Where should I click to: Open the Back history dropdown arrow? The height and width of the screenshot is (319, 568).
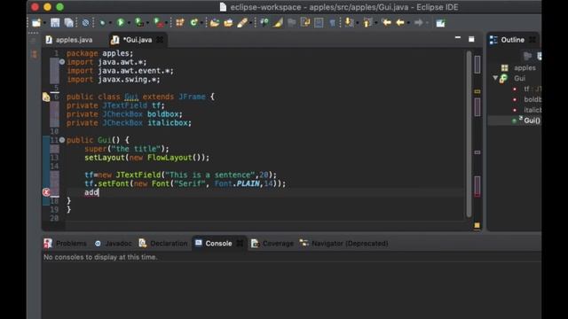408,23
